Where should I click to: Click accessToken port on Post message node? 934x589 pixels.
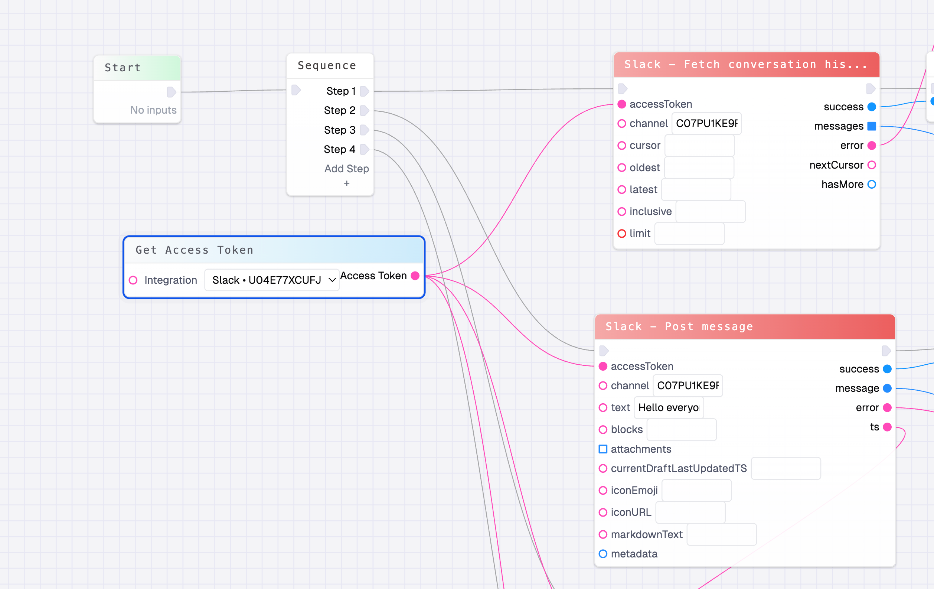click(603, 366)
